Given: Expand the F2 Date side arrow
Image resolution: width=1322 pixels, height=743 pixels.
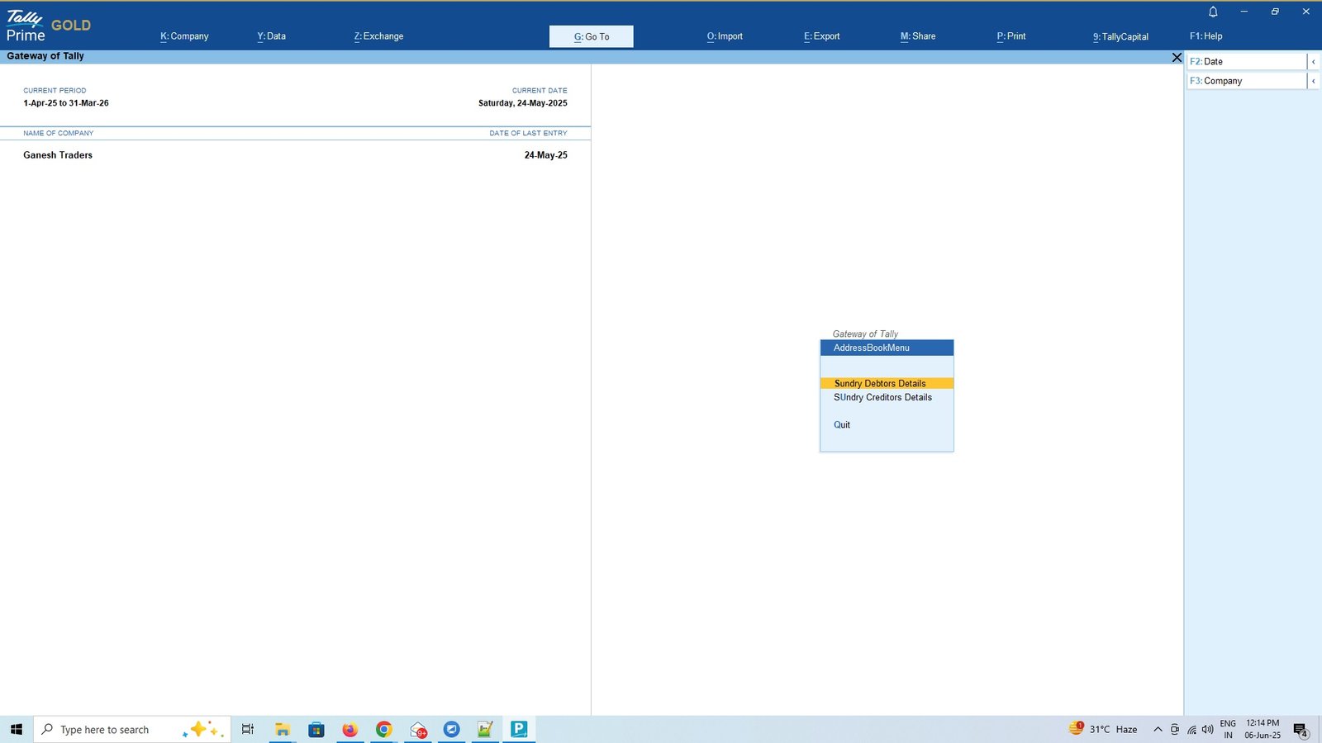Looking at the screenshot, I should [x=1314, y=62].
